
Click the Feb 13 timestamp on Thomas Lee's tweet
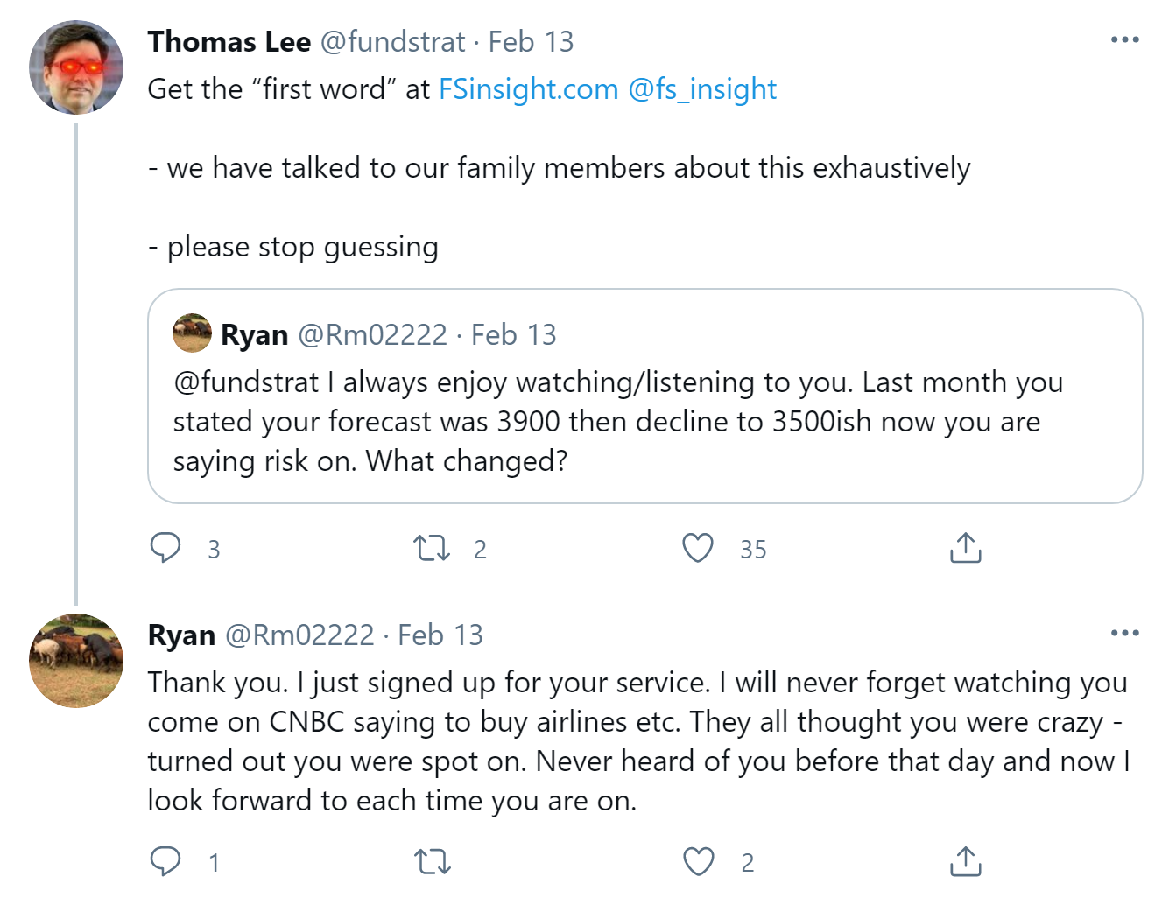click(531, 41)
